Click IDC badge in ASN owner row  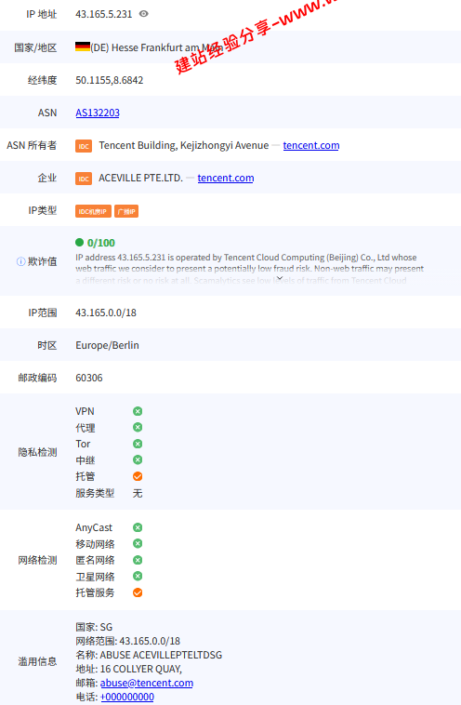[84, 146]
